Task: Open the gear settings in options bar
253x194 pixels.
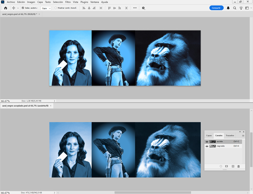Action: [x=143, y=8]
